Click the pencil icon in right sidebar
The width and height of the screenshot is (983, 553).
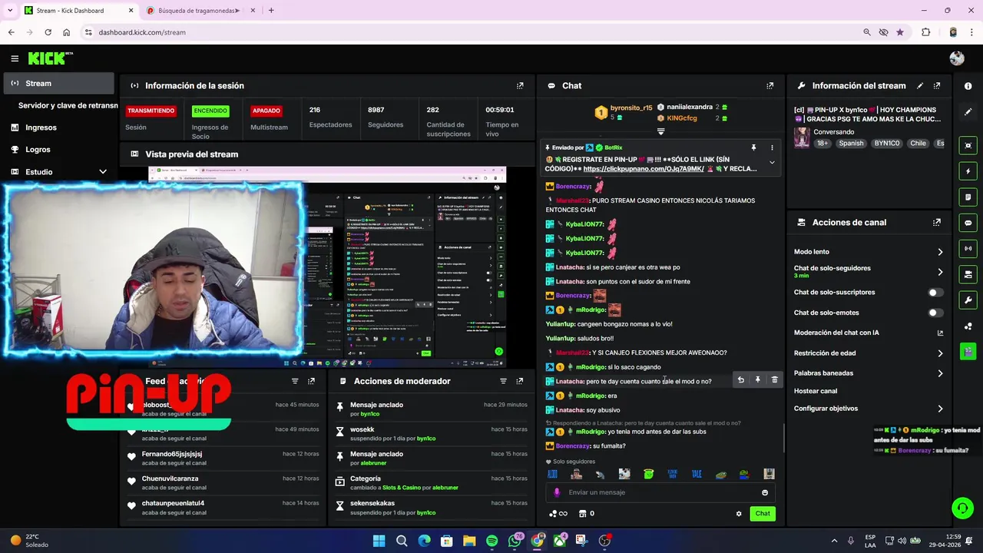[x=968, y=112]
